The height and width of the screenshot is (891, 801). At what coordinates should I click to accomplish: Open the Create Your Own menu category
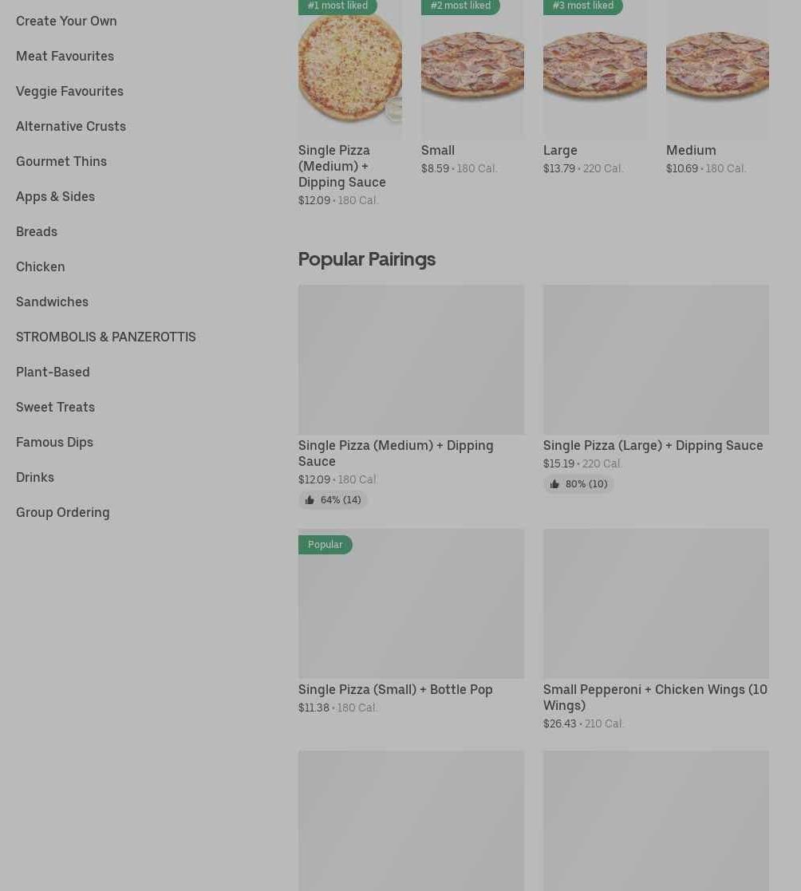[66, 21]
